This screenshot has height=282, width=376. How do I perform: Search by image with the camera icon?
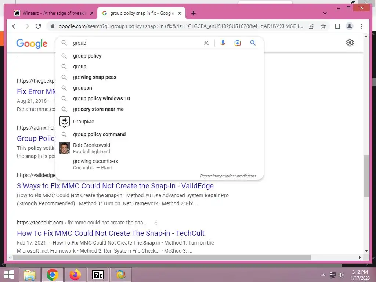pyautogui.click(x=238, y=43)
